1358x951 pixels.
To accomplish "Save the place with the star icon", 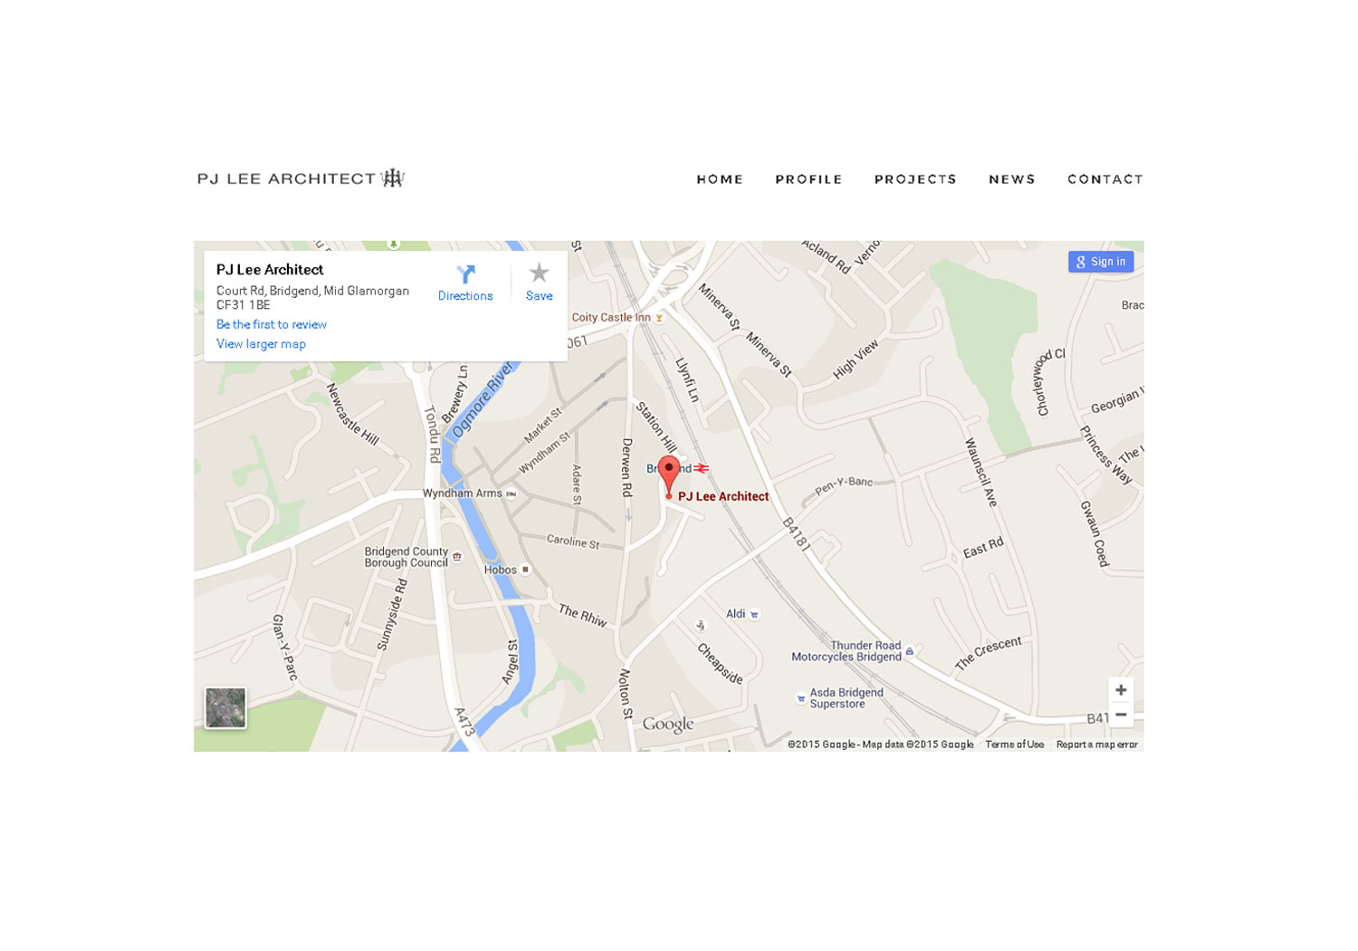I will click(539, 273).
